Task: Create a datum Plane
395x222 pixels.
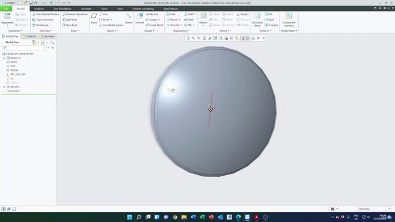Action: point(94,18)
